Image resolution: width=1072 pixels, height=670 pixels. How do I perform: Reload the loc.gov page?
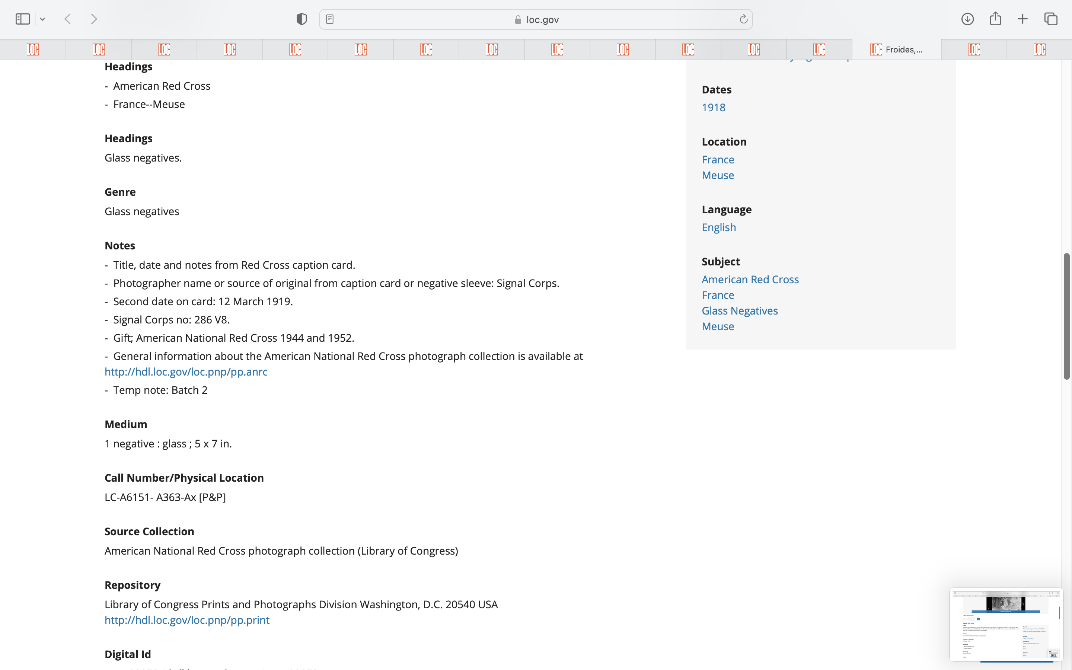[743, 19]
